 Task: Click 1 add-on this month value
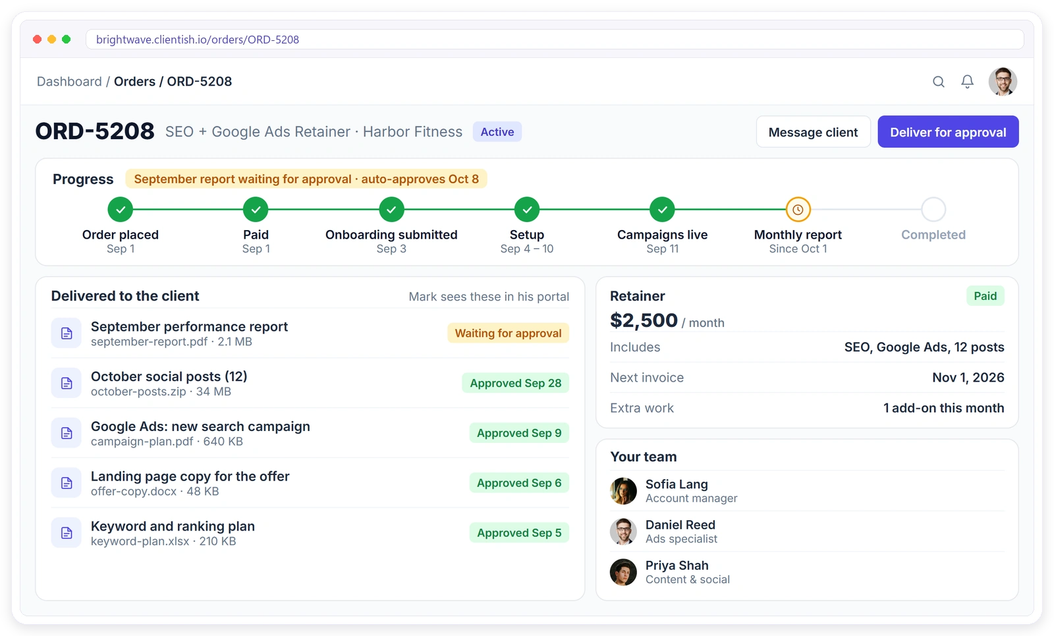(x=943, y=408)
